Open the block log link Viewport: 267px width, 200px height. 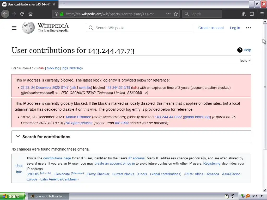click(x=53, y=68)
